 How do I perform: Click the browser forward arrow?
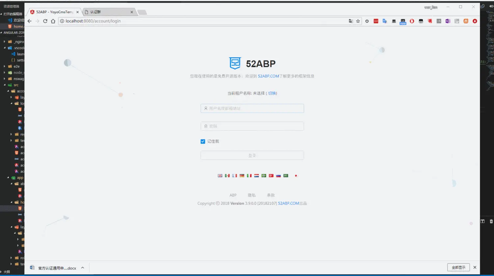pyautogui.click(x=37, y=21)
